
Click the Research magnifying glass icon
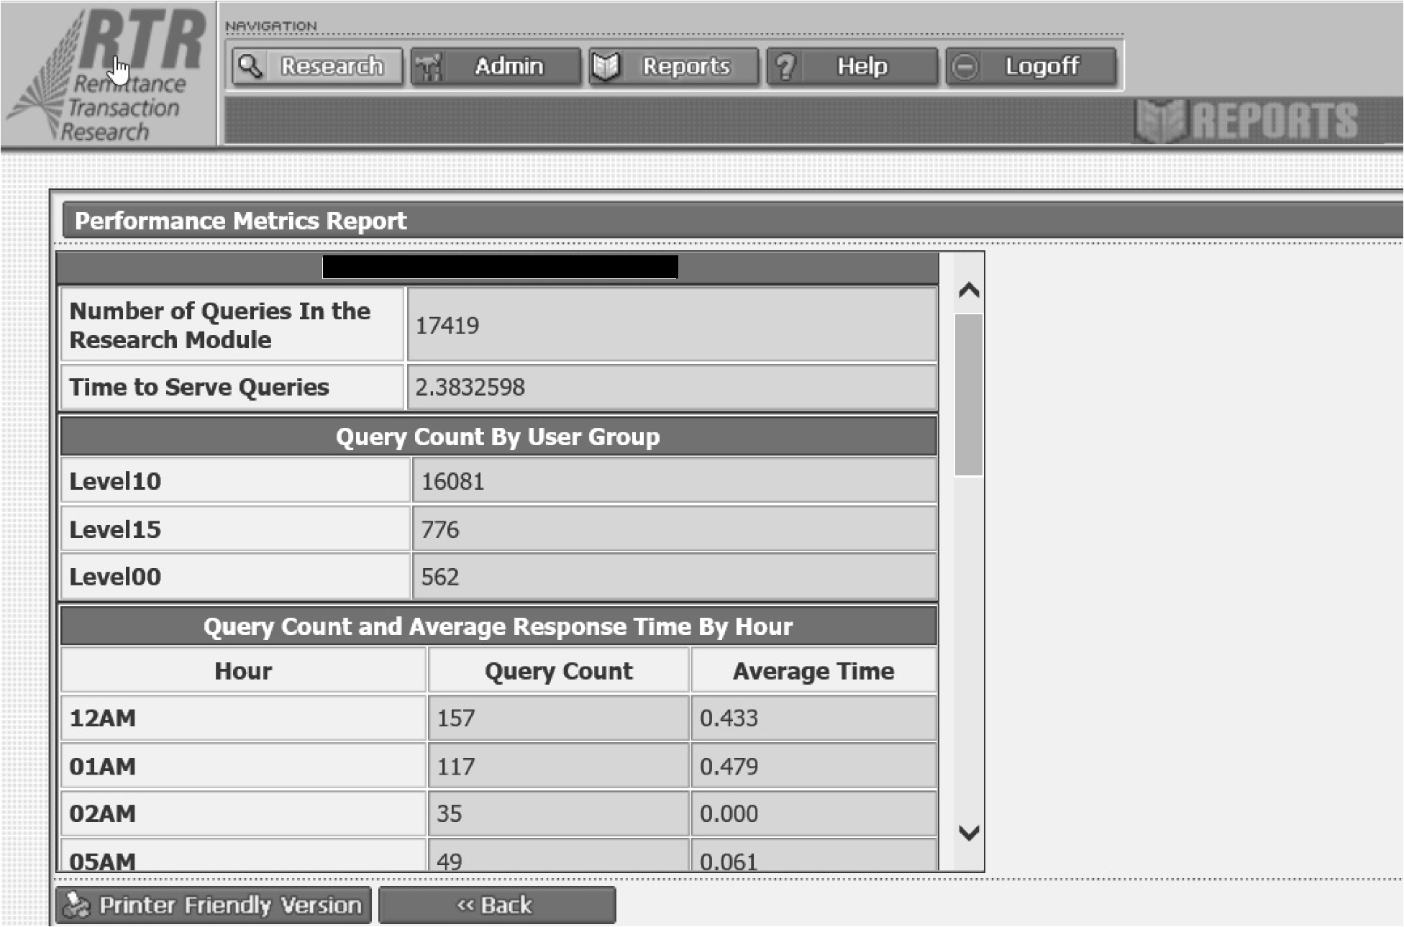pyautogui.click(x=250, y=66)
